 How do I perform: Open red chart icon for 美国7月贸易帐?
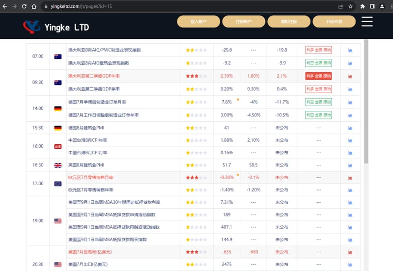(350, 252)
